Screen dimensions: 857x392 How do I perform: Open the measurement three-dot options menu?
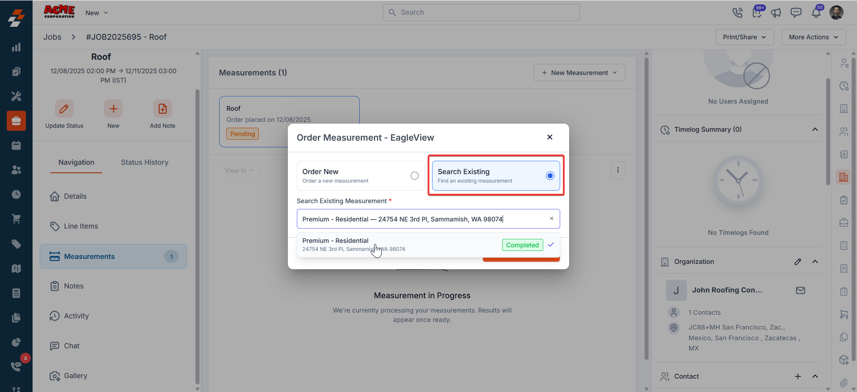point(618,170)
